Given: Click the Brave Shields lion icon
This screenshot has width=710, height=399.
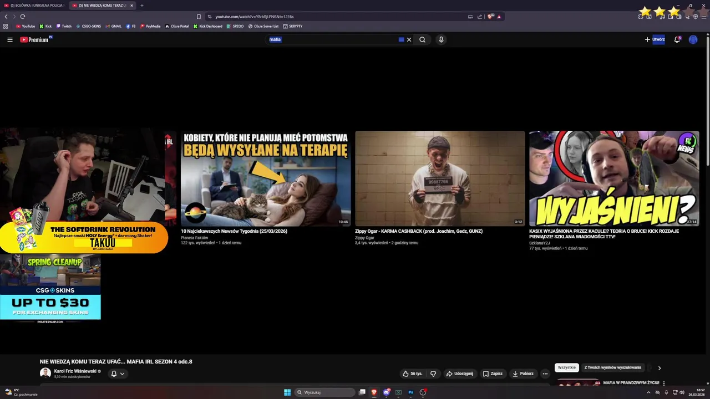Looking at the screenshot, I should tap(490, 17).
